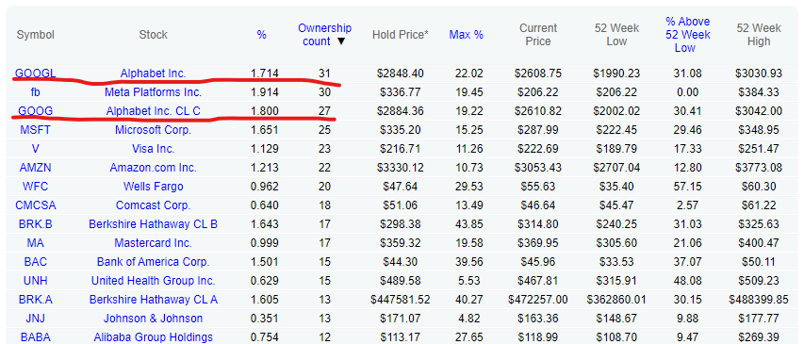Open the Alphabet Inc. stock link in GOOGL row
Image resolution: width=804 pixels, height=344 pixels.
pyautogui.click(x=154, y=74)
